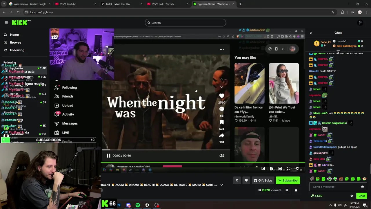Click username CristiChildSupport in chat
Image resolution: width=371 pixels, height=209 pixels.
[x=325, y=147]
